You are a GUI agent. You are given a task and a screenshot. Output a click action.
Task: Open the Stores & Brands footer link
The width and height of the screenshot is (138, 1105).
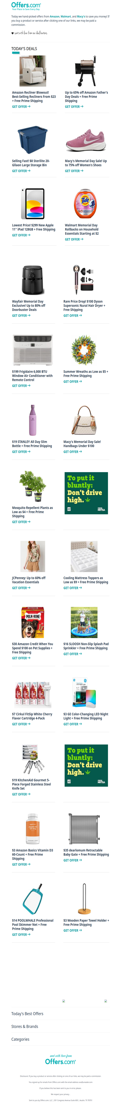(x=25, y=1027)
